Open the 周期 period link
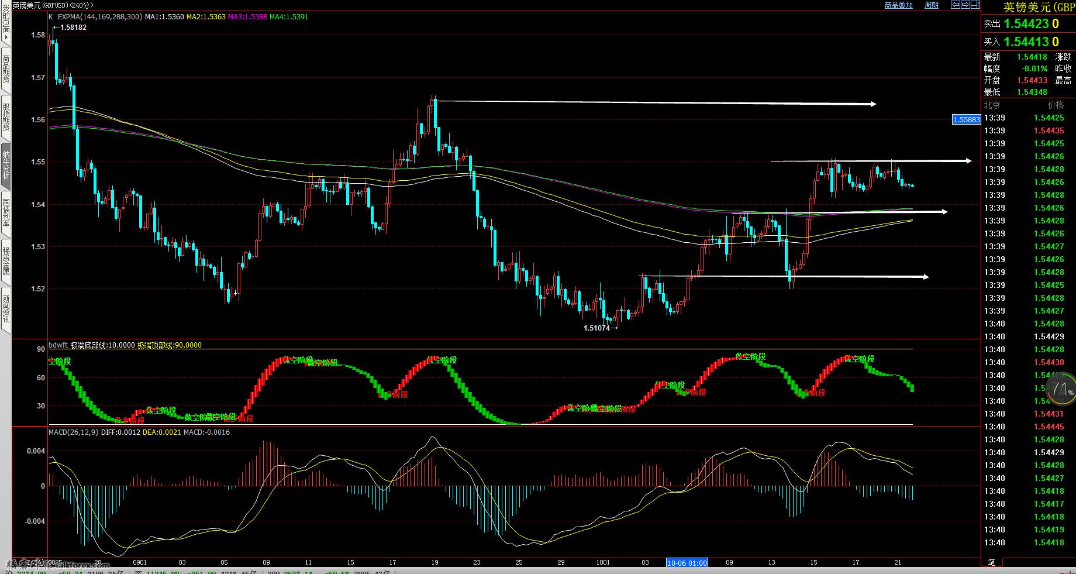 tap(932, 5)
